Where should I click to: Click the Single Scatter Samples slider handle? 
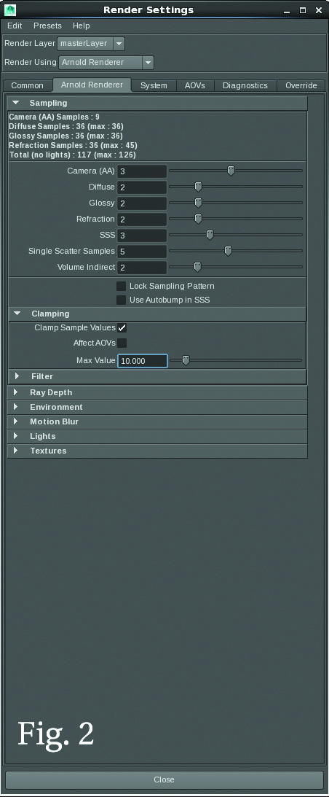click(x=229, y=251)
